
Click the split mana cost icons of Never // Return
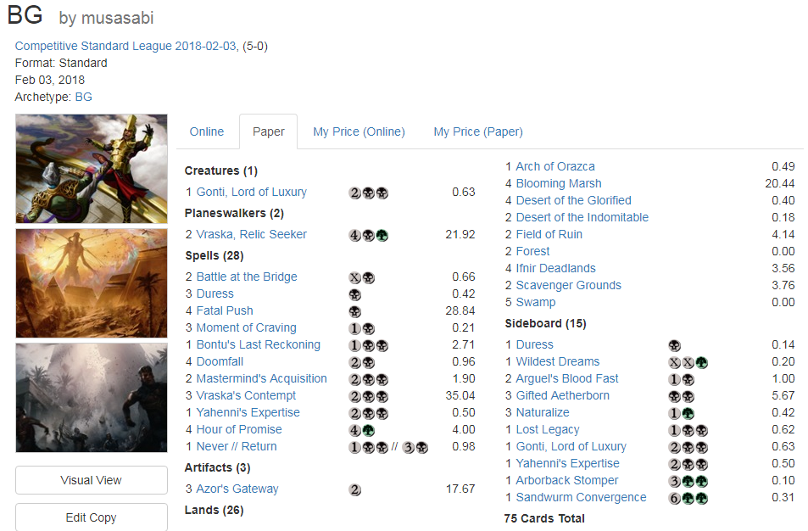(388, 448)
